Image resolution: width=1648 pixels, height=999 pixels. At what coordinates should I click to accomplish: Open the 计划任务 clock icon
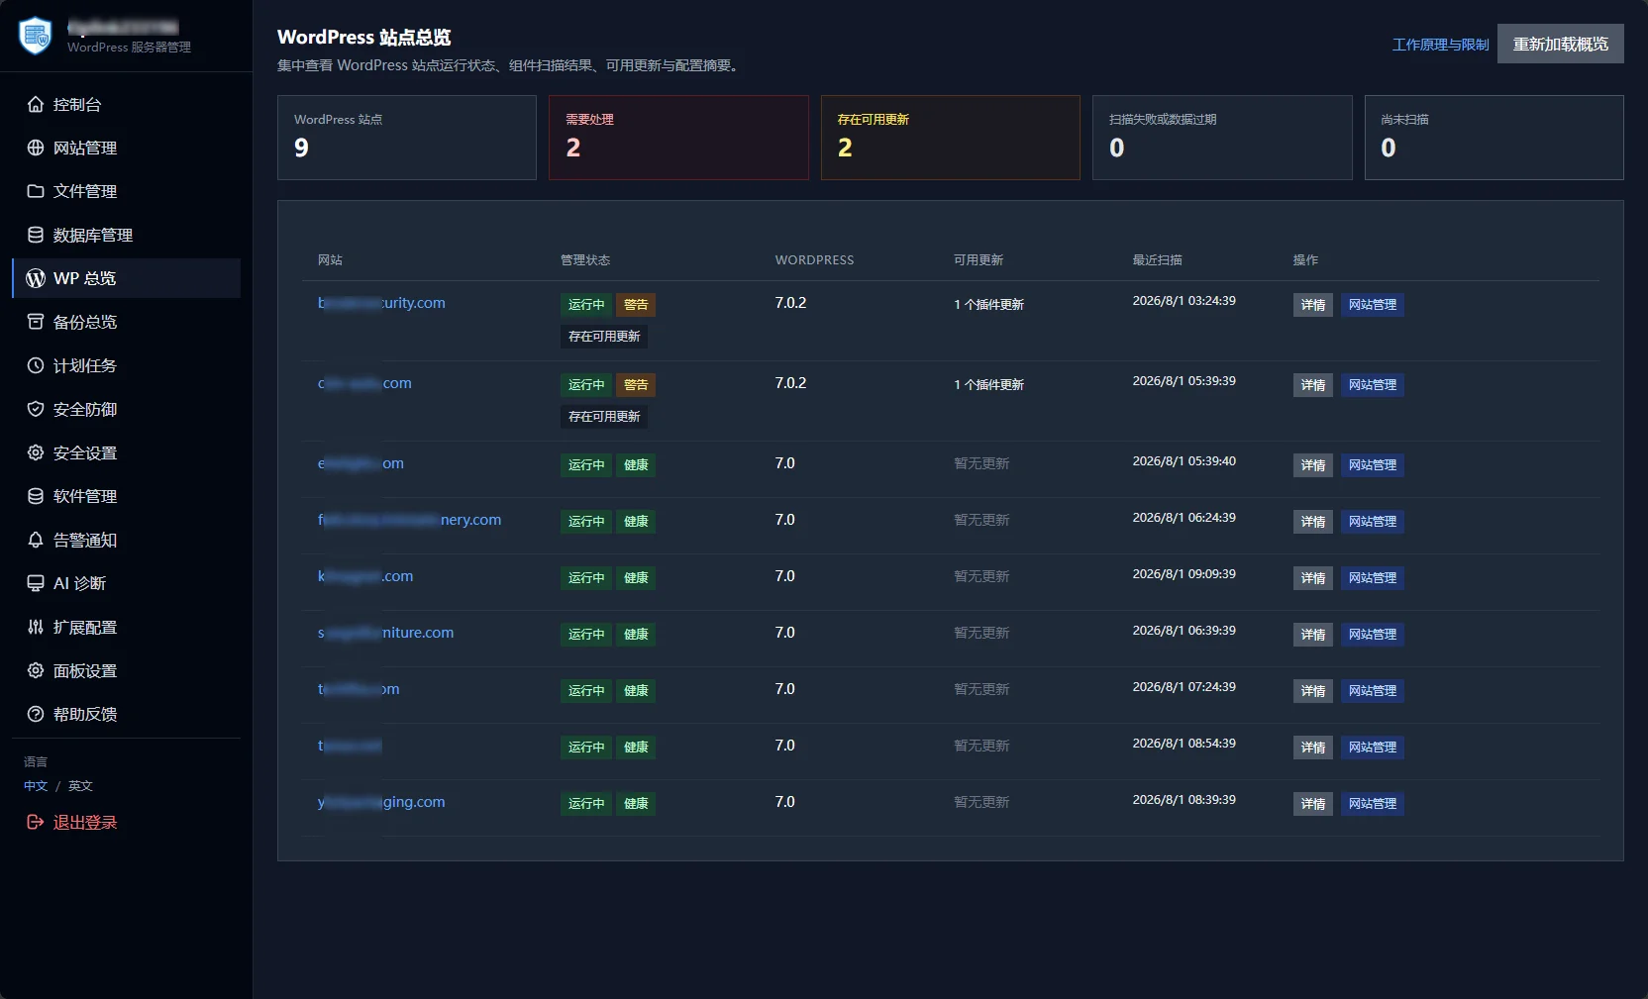[x=36, y=365]
